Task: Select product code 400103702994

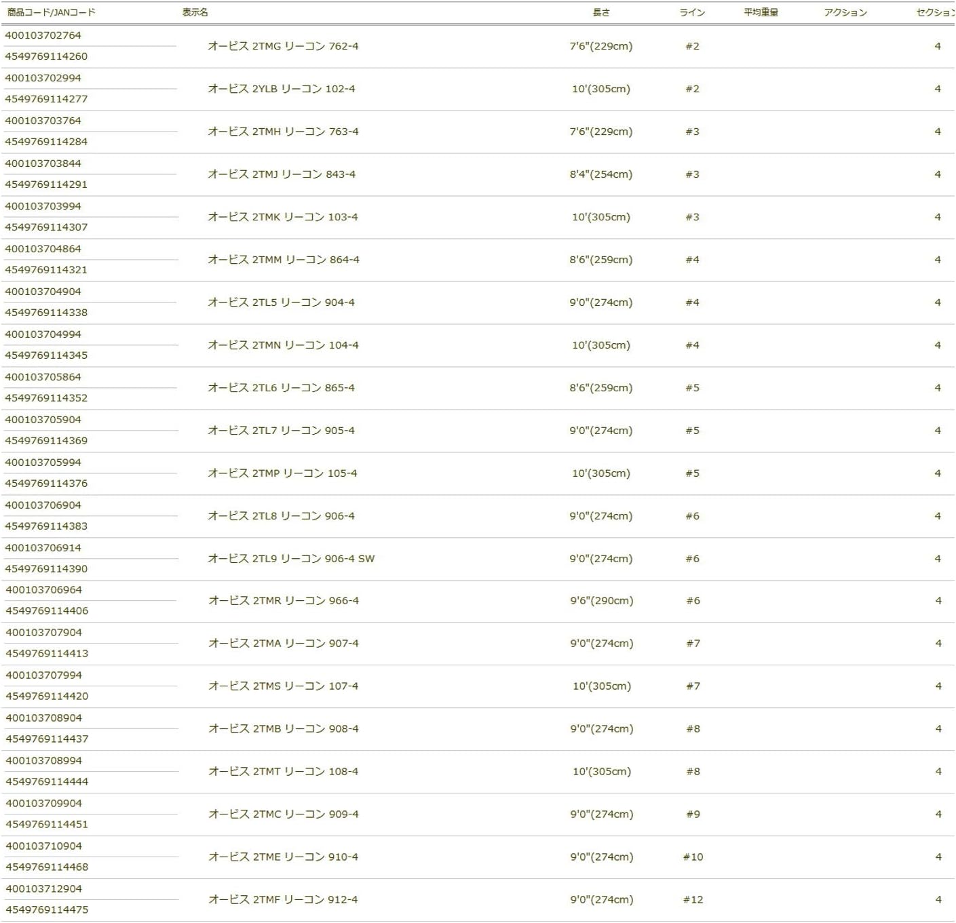Action: (x=43, y=78)
